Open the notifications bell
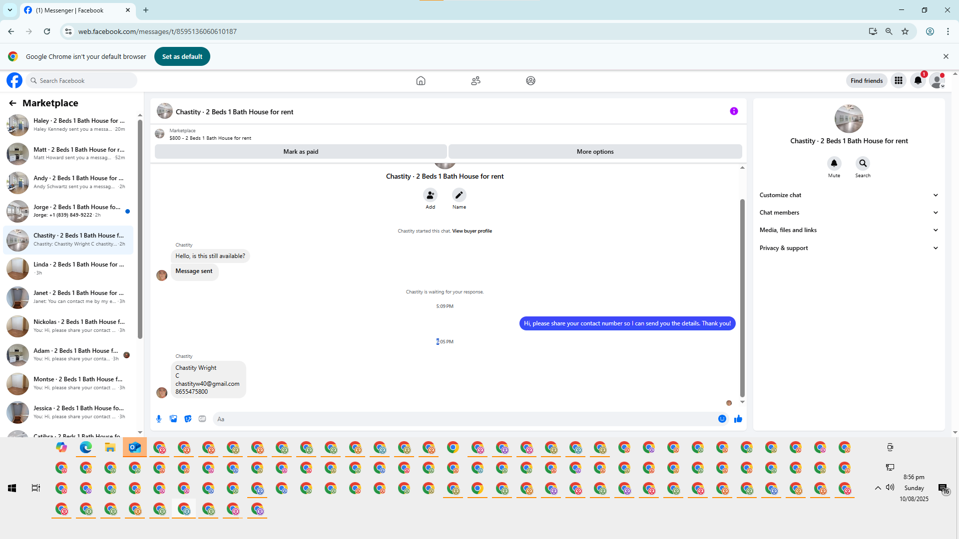Viewport: 959px width, 539px height. click(918, 80)
